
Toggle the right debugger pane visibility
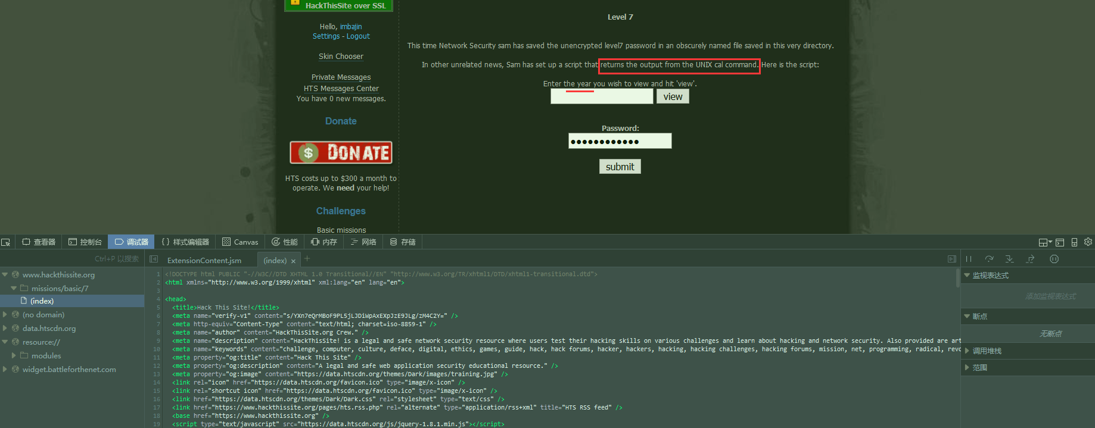[x=951, y=259]
